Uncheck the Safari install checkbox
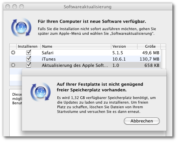The height and width of the screenshot is (142, 178). pyautogui.click(x=29, y=52)
